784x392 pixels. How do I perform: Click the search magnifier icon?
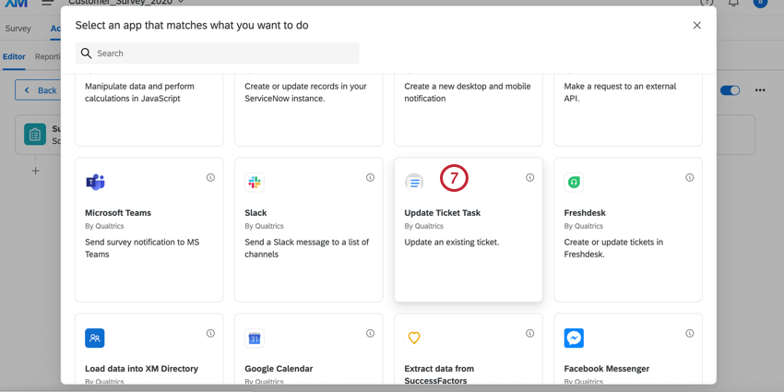point(86,53)
